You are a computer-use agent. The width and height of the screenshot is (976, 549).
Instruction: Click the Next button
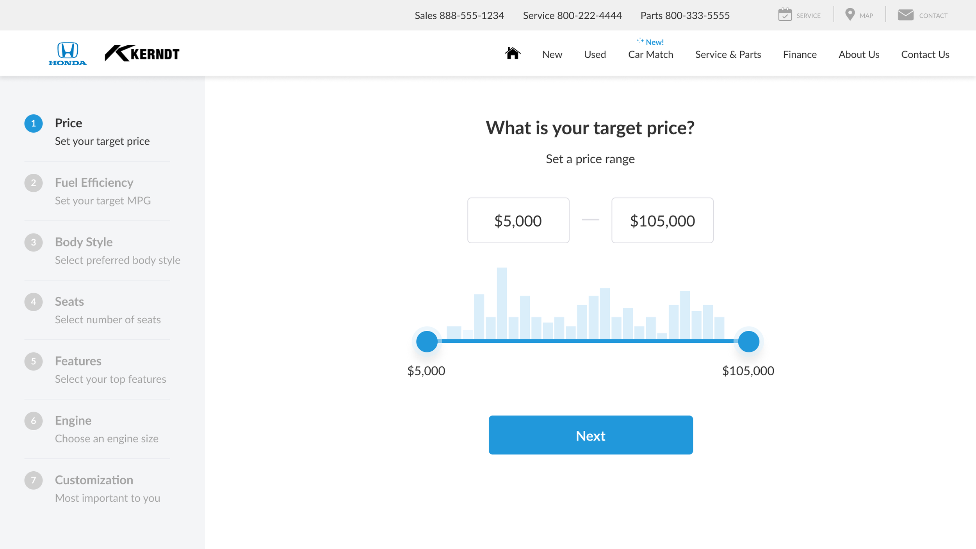coord(590,435)
